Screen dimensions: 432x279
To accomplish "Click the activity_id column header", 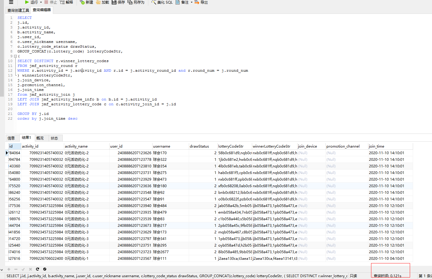I will pyautogui.click(x=43, y=146).
